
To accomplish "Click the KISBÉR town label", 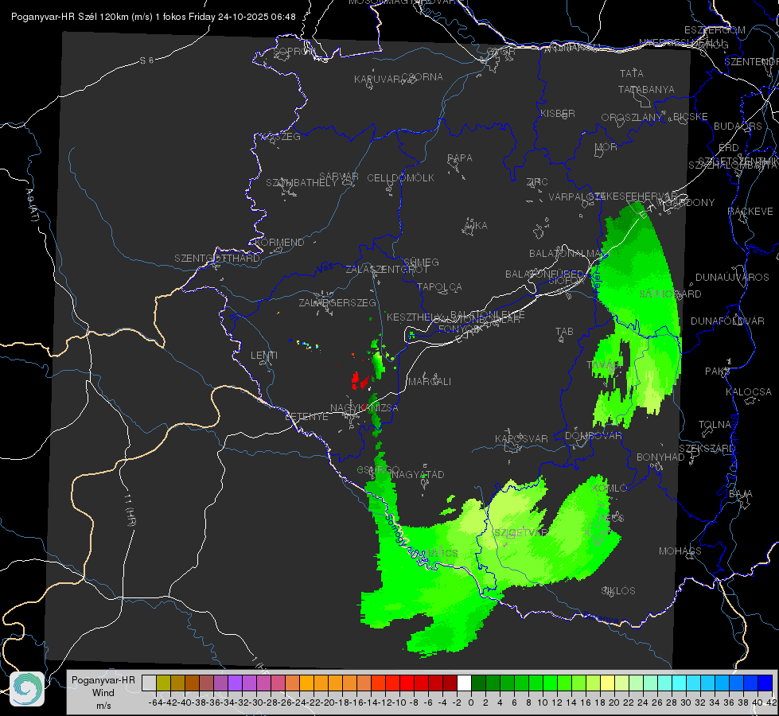I will tap(558, 113).
